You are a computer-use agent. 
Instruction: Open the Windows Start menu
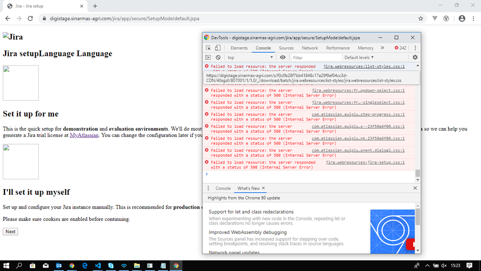pyautogui.click(x=6, y=266)
